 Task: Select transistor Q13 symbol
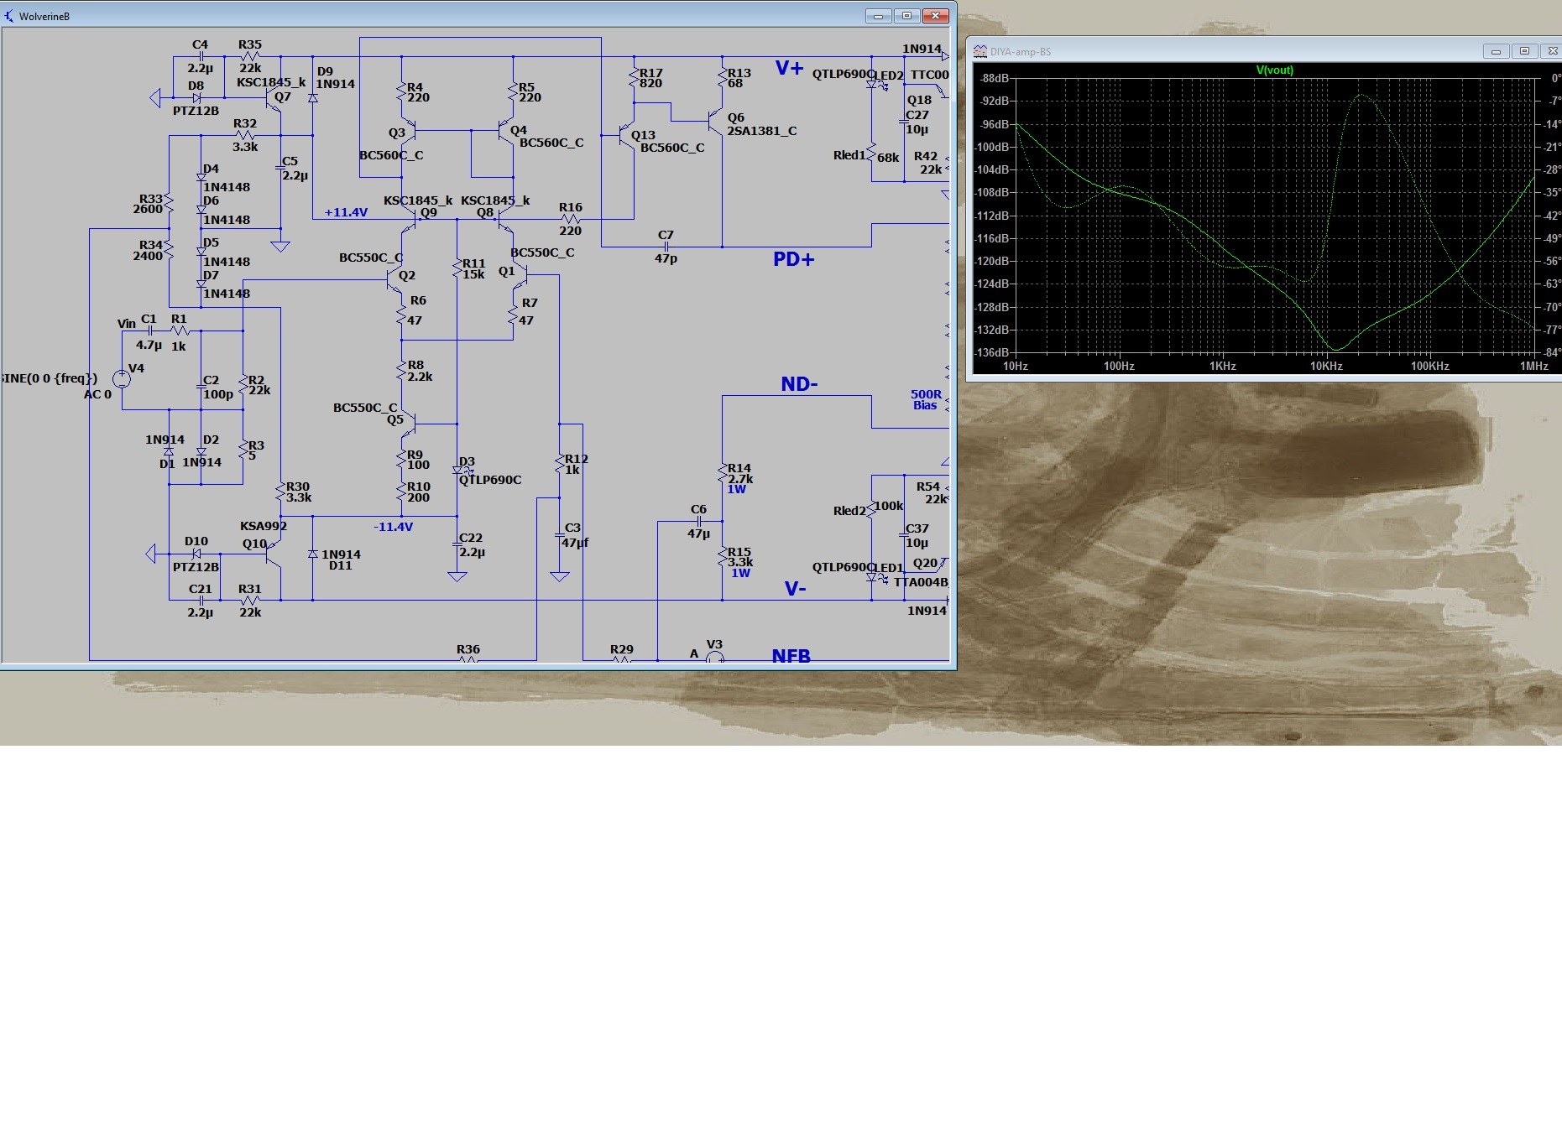[x=627, y=135]
